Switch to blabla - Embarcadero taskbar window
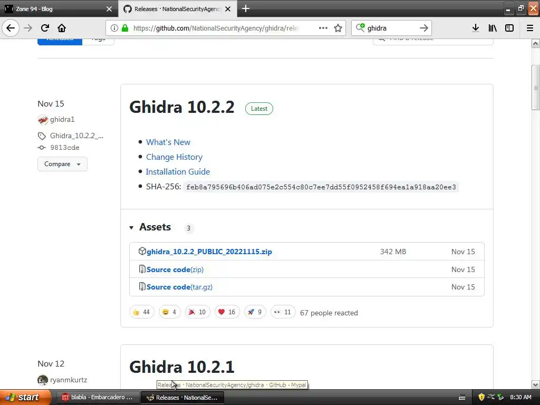This screenshot has width=540, height=405. (x=98, y=397)
